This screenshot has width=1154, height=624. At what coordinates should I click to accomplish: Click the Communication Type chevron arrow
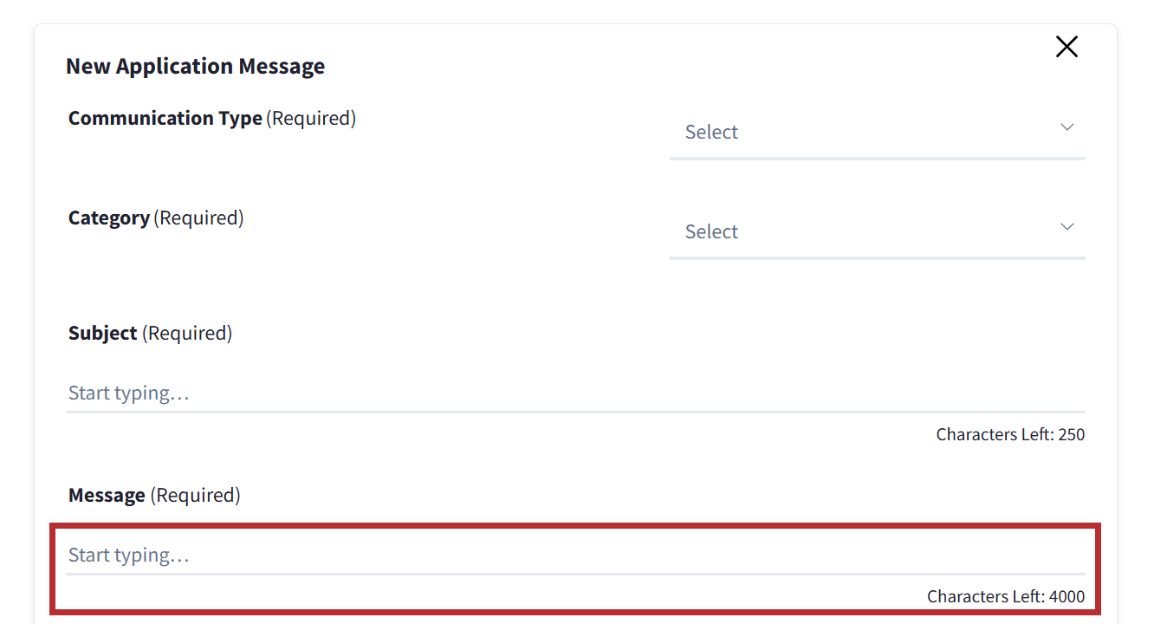(1067, 127)
